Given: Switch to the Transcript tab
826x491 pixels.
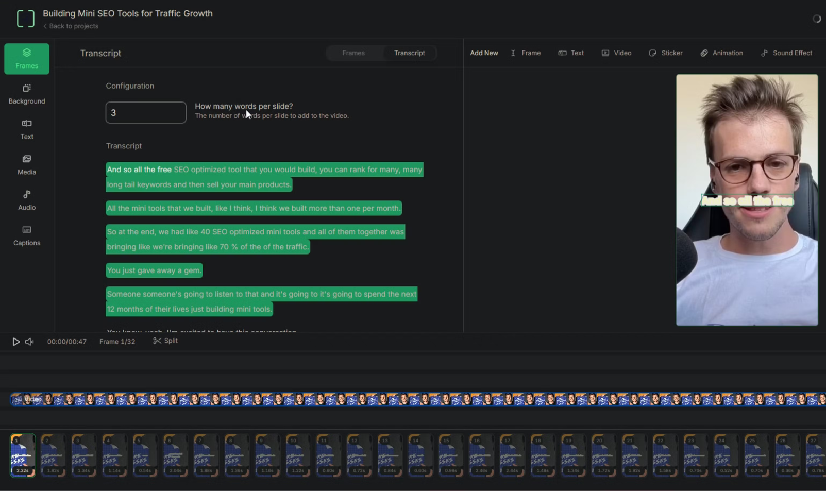Looking at the screenshot, I should (409, 53).
